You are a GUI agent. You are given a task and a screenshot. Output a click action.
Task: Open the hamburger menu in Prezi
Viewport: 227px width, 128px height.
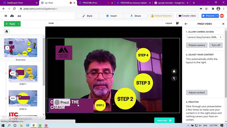click(x=6, y=16)
